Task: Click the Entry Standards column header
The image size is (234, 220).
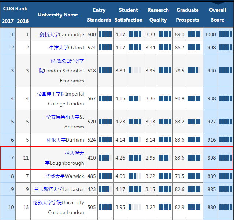Action: tap(99, 15)
